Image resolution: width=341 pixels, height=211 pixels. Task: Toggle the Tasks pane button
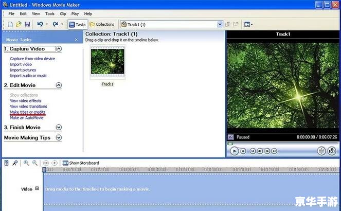click(78, 25)
